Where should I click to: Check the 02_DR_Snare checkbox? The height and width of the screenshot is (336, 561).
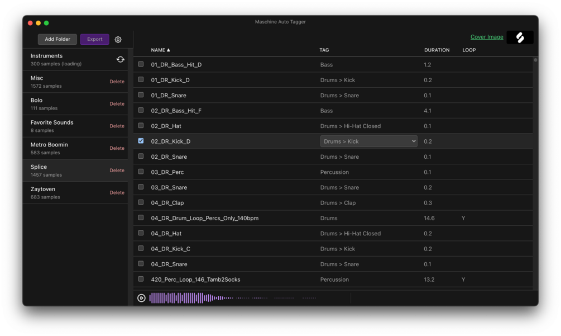tap(141, 156)
